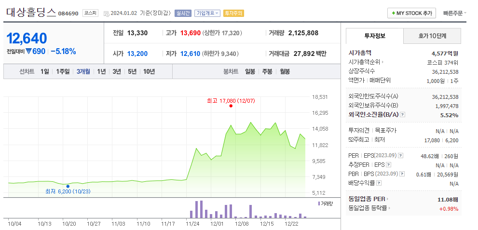Click the 동일업종 PER value 11.08배
478x230 pixels.
pyautogui.click(x=448, y=200)
